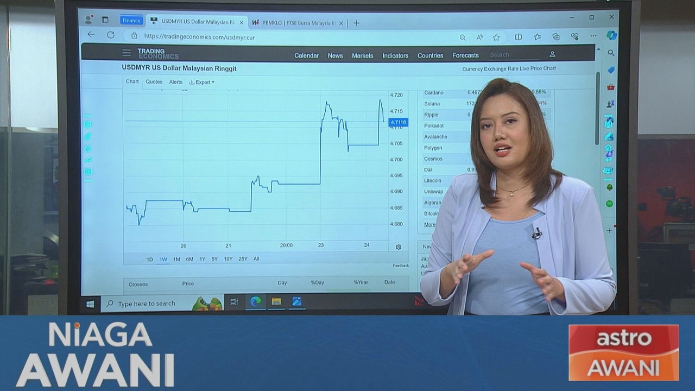Open Edge Settings and more menu
Screen dimensions: 695x391
click(593, 36)
